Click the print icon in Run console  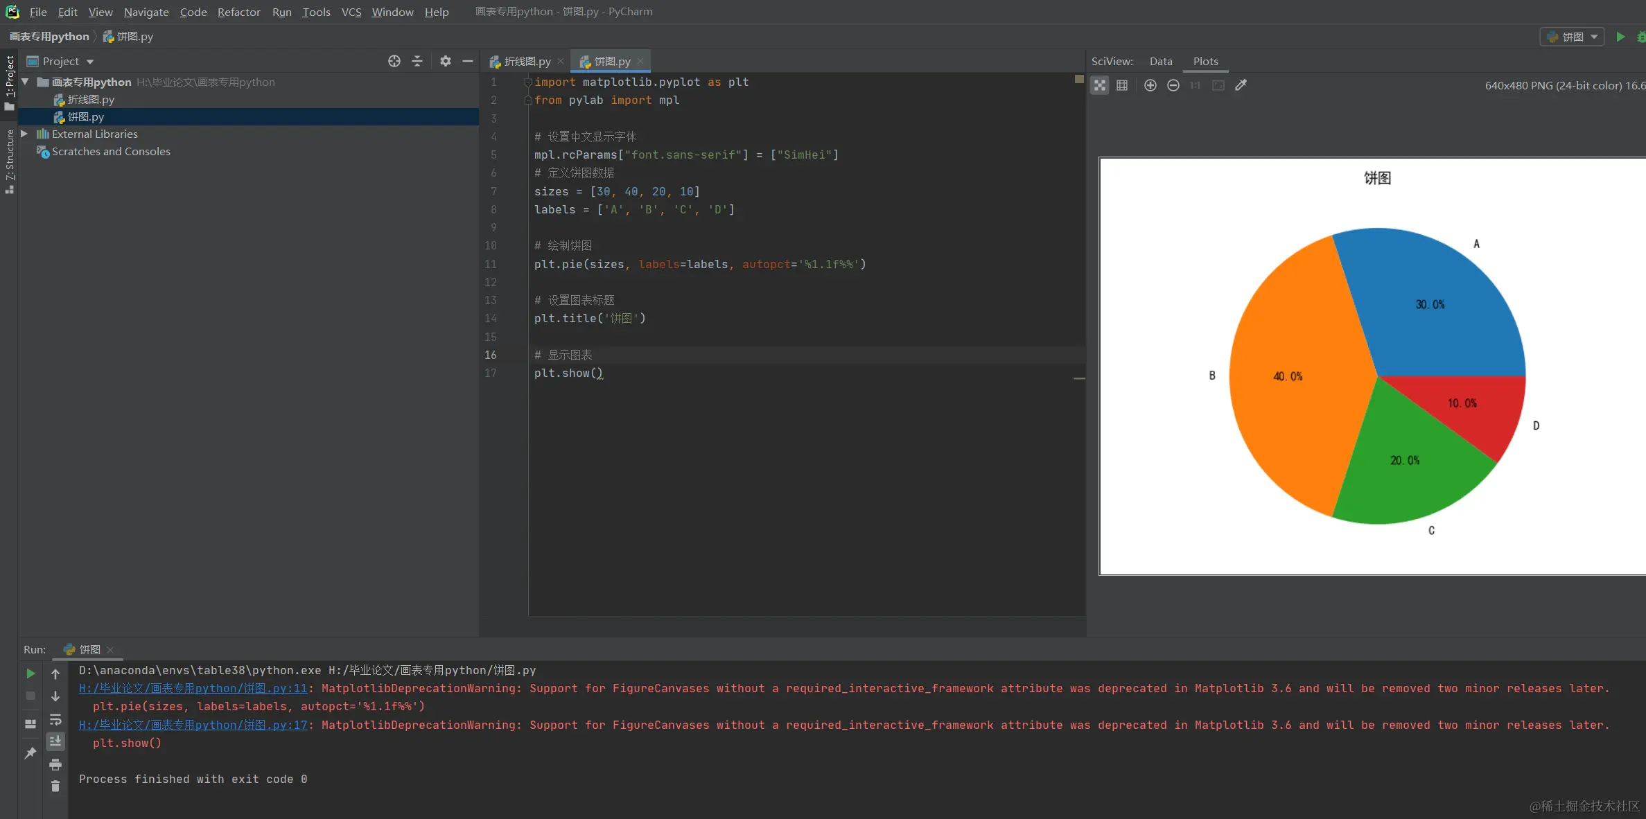point(55,764)
